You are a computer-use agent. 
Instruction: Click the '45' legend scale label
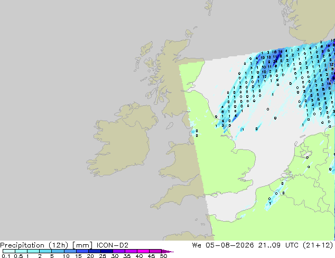151,256
